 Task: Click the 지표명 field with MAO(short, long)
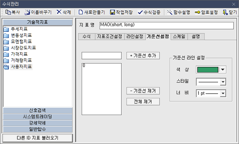pos(167,25)
